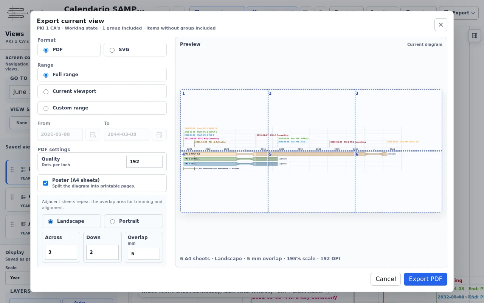Open the To date calendar picker
Screen dimensions: 484x303
pyautogui.click(x=159, y=134)
